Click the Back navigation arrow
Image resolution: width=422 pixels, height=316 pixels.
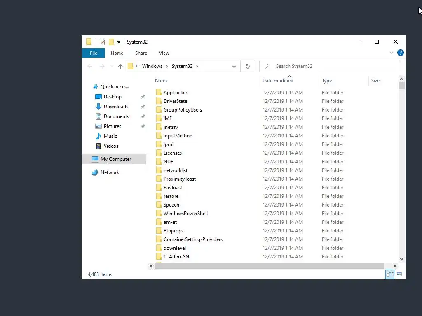pos(90,66)
